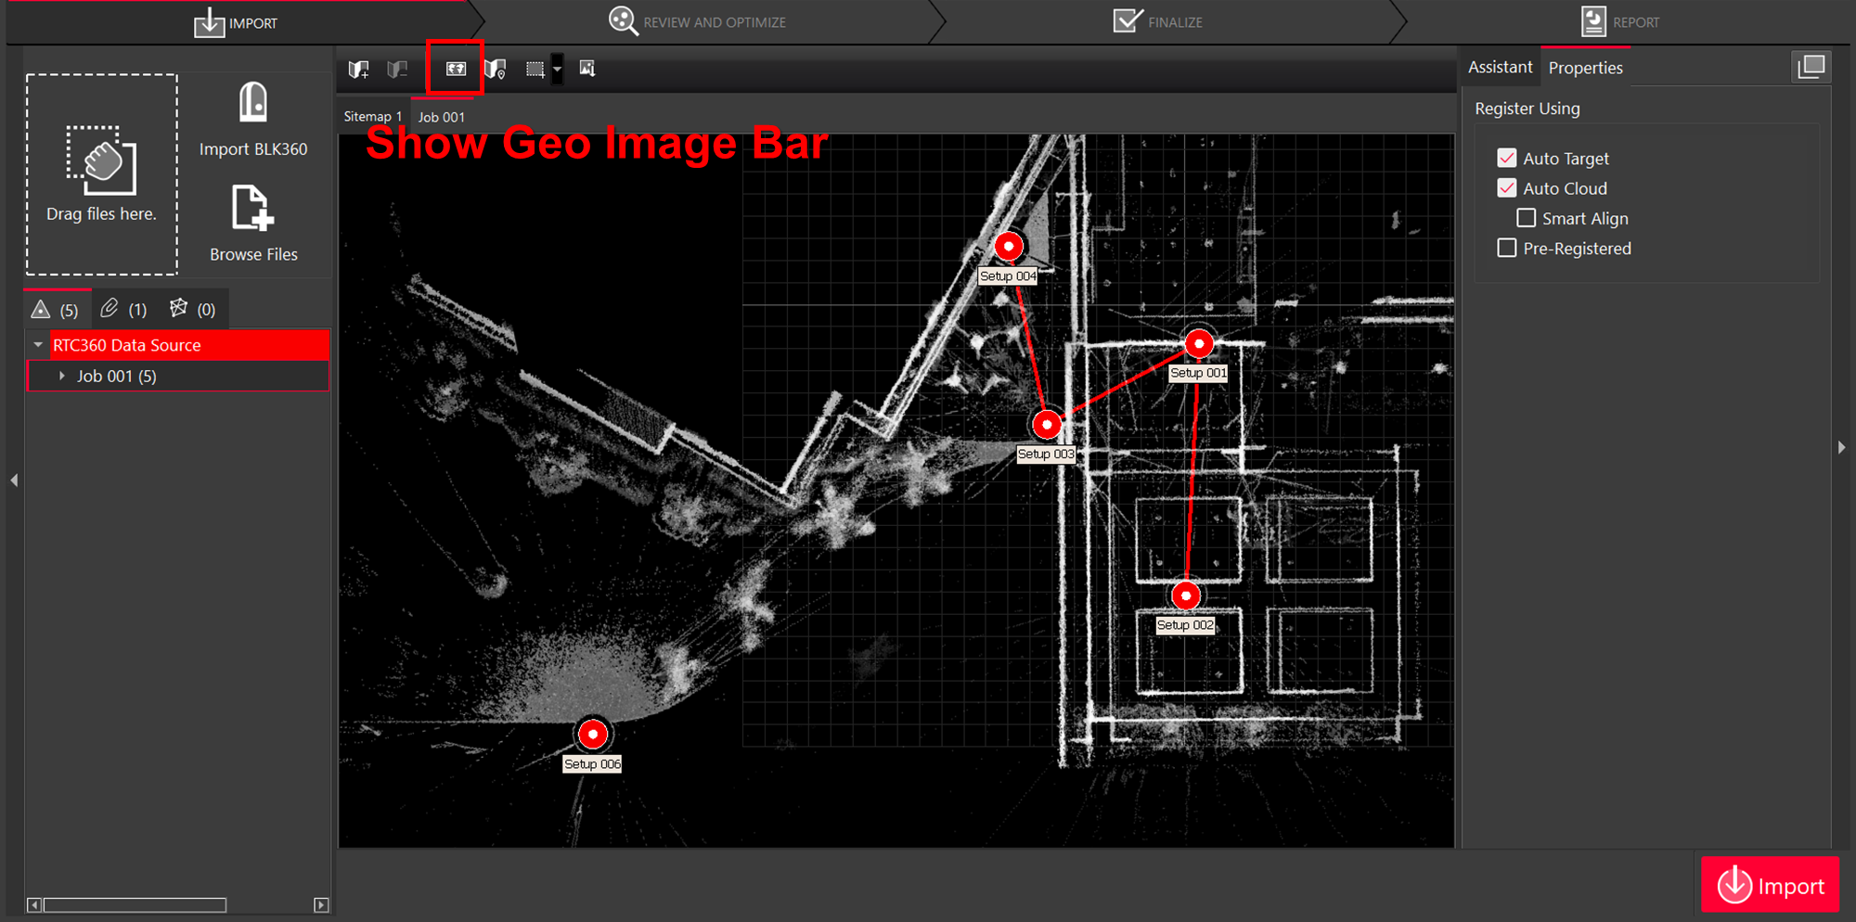The height and width of the screenshot is (922, 1856).
Task: Select the rectangular selection tool icon
Action: pos(536,68)
